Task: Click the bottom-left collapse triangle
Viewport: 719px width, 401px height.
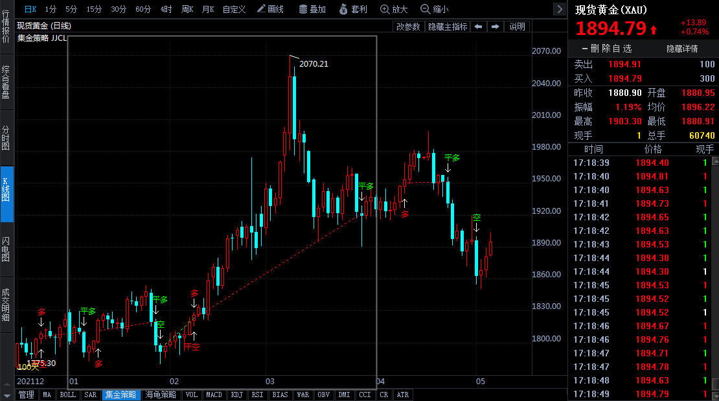Action: 6,396
